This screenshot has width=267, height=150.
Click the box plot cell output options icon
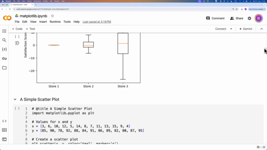click(17, 43)
